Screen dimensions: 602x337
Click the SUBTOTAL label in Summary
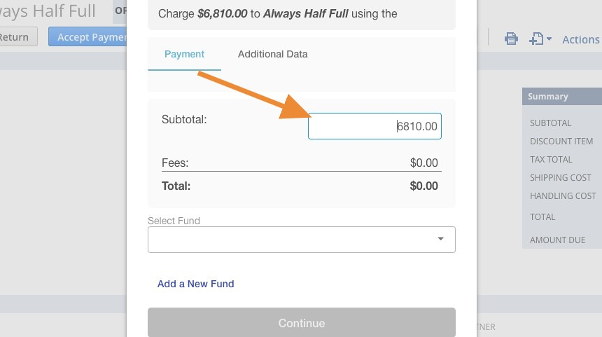pos(551,123)
